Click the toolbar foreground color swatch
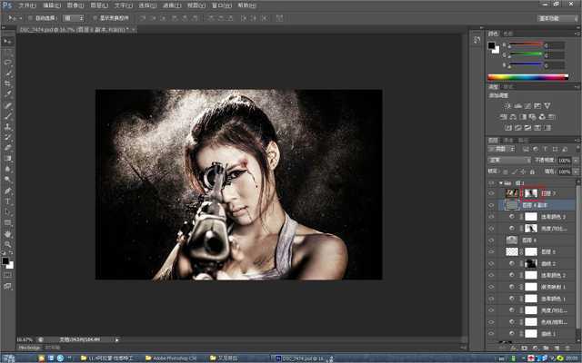 pos(5,260)
